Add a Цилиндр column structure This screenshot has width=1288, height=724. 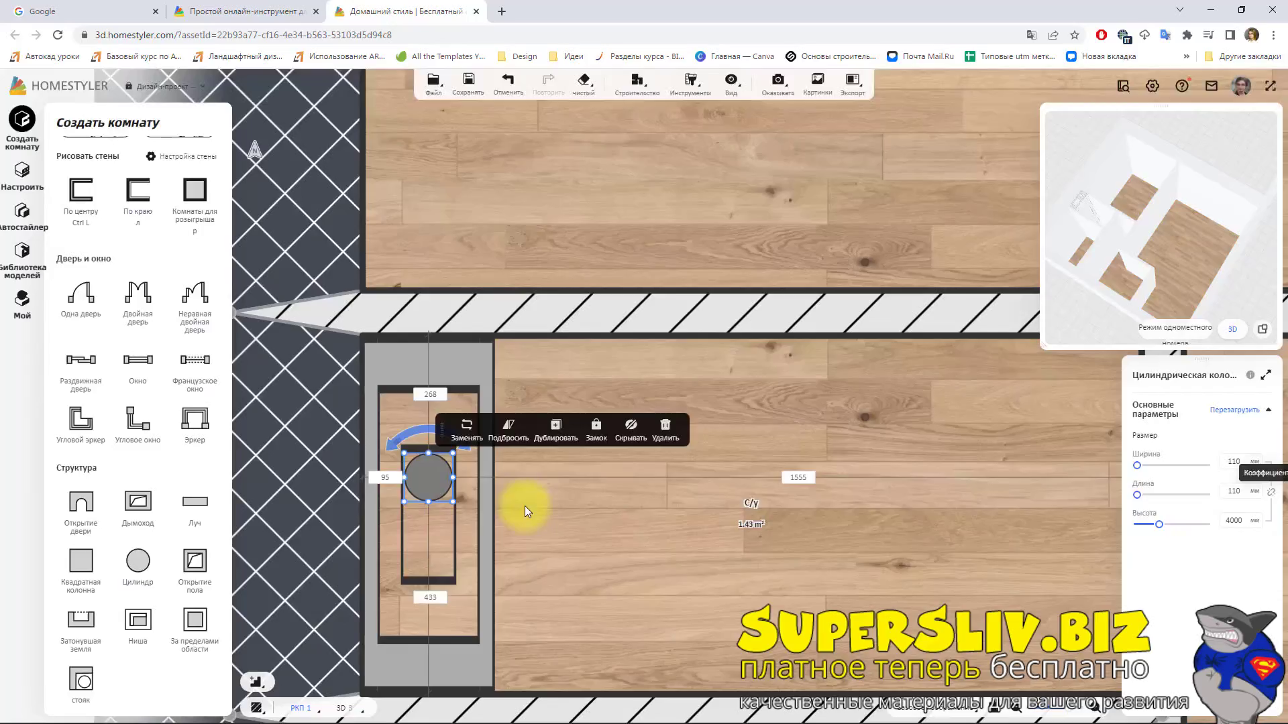tap(138, 567)
